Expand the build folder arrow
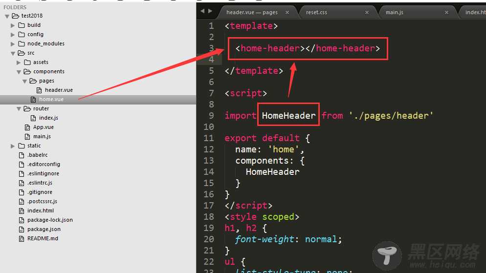Image resolution: width=486 pixels, height=273 pixels. click(x=13, y=25)
